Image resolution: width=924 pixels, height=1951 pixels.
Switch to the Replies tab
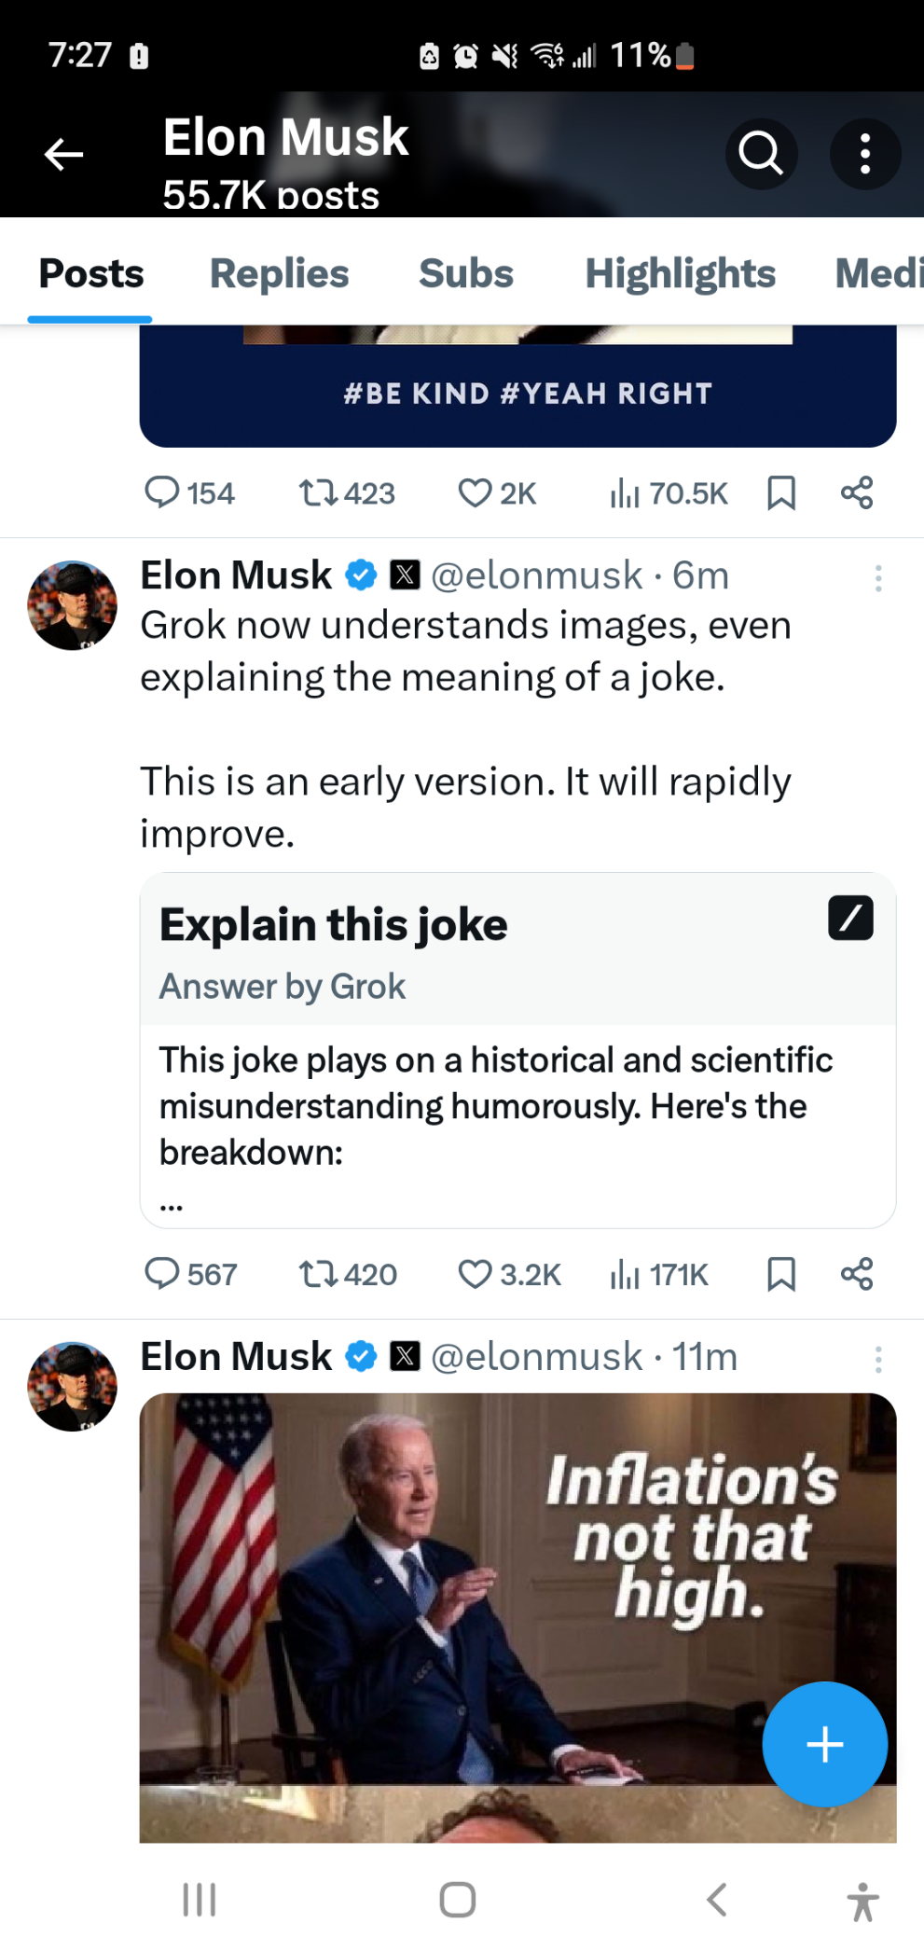279,274
